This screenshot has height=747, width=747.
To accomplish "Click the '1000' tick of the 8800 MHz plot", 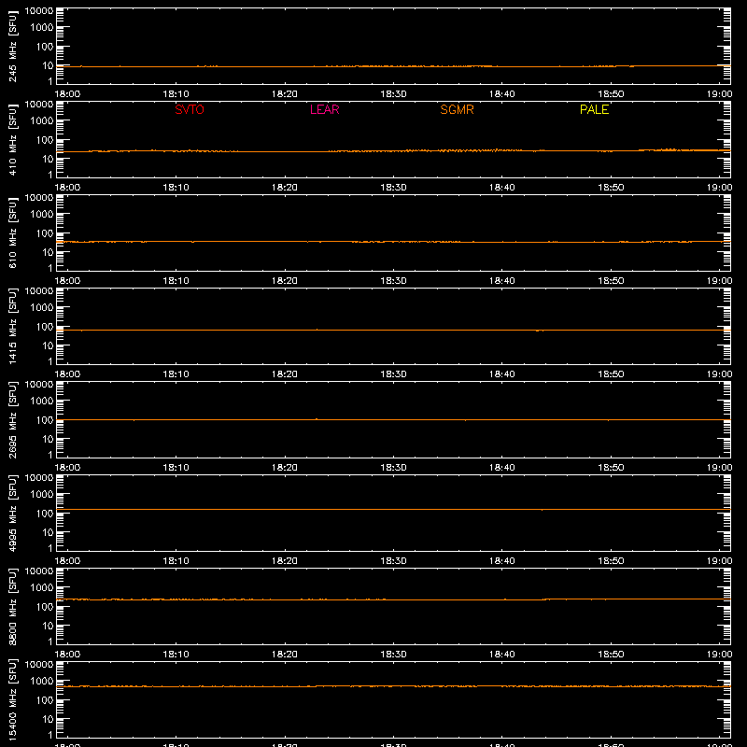I will point(42,588).
